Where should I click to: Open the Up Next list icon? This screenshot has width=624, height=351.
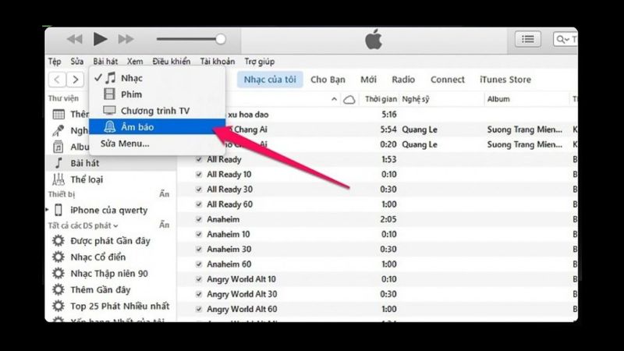tap(528, 39)
